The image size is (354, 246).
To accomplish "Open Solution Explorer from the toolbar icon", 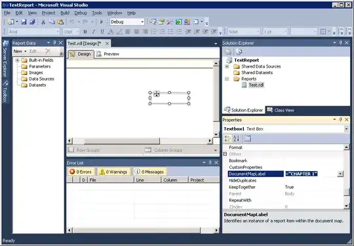I will (x=153, y=22).
